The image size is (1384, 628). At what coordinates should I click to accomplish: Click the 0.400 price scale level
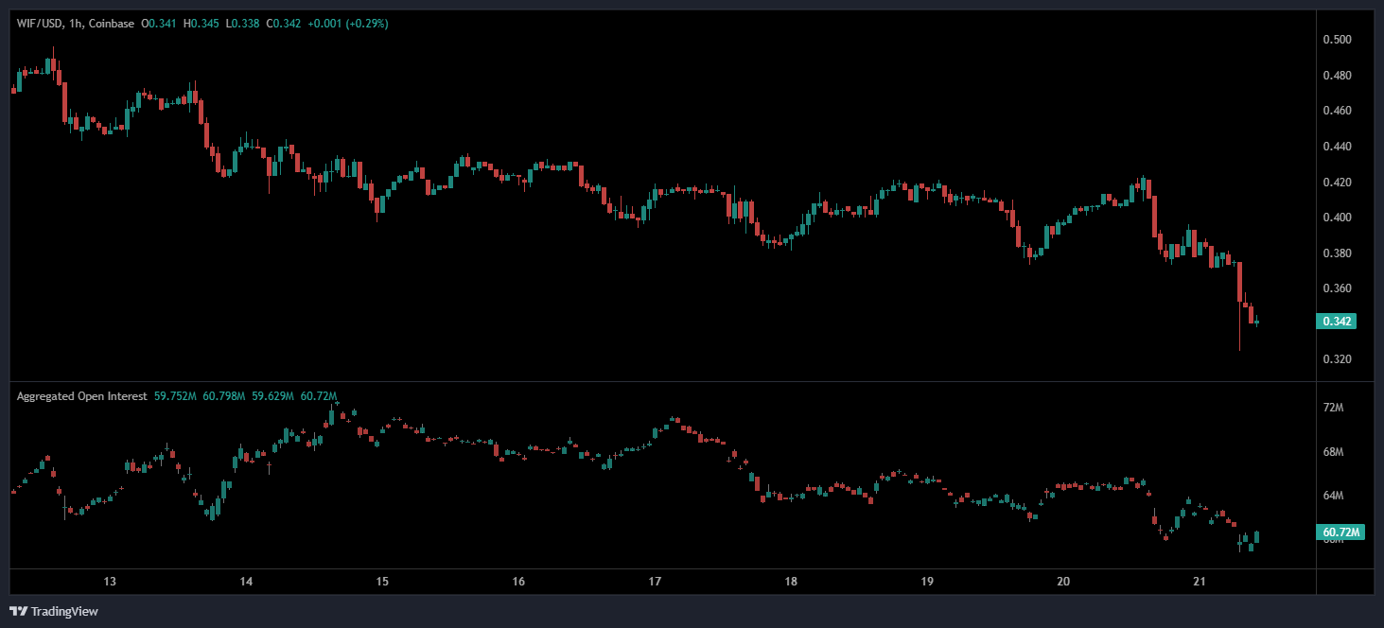point(1337,218)
